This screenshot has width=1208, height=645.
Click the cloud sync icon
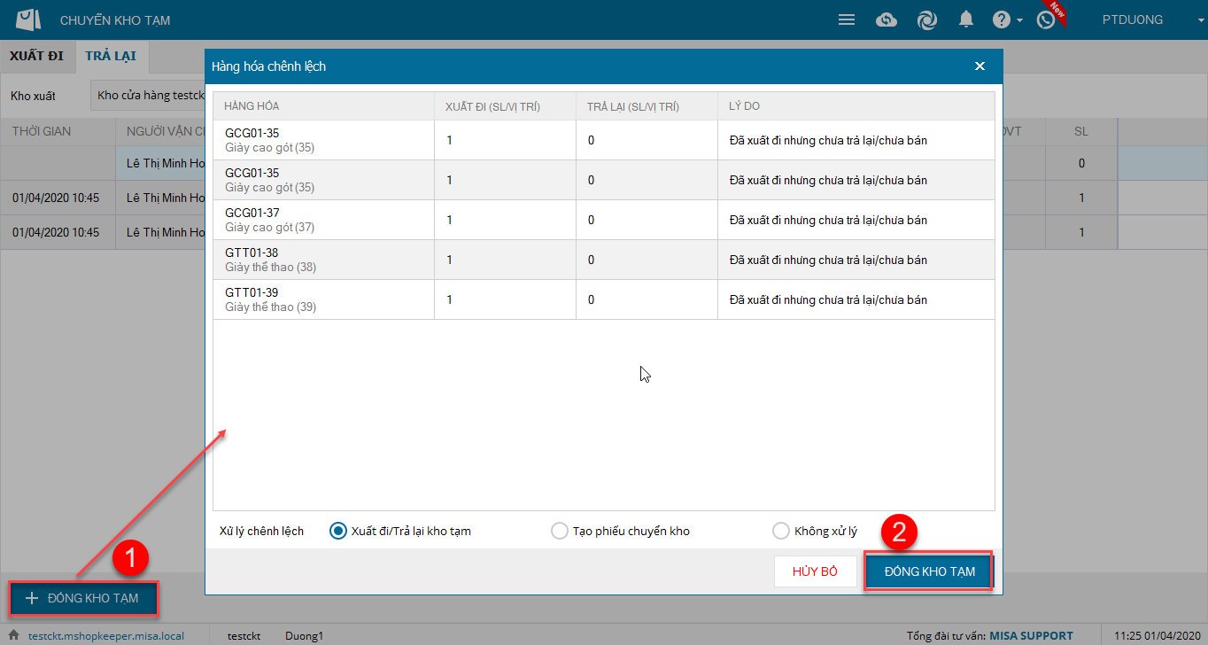pyautogui.click(x=887, y=19)
